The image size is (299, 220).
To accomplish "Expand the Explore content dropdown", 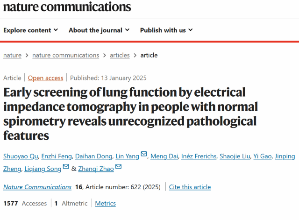I will (x=30, y=30).
